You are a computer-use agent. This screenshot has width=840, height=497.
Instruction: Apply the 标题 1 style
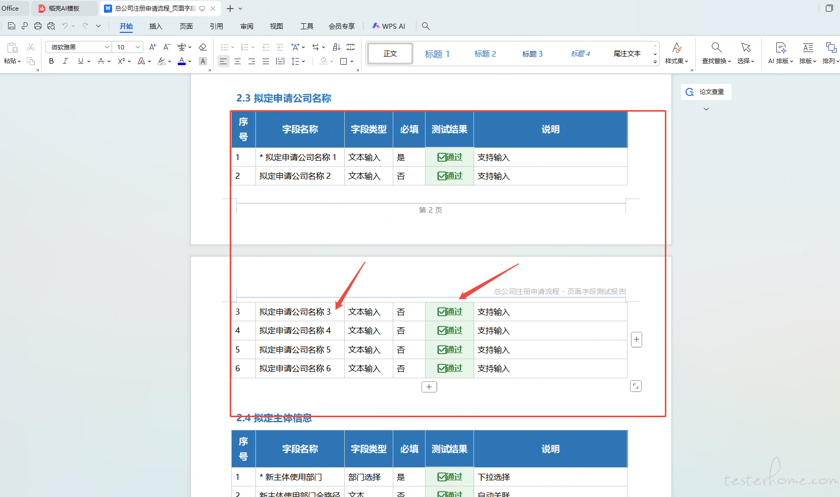437,54
